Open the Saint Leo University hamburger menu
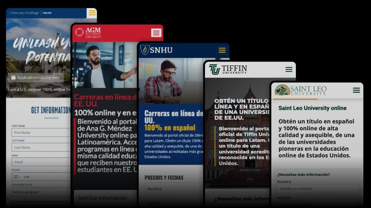 tap(356, 90)
